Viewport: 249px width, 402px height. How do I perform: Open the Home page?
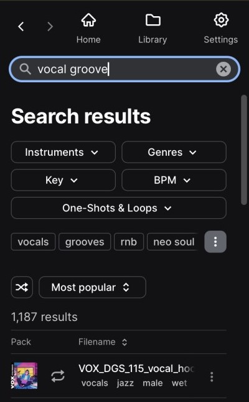point(88,29)
